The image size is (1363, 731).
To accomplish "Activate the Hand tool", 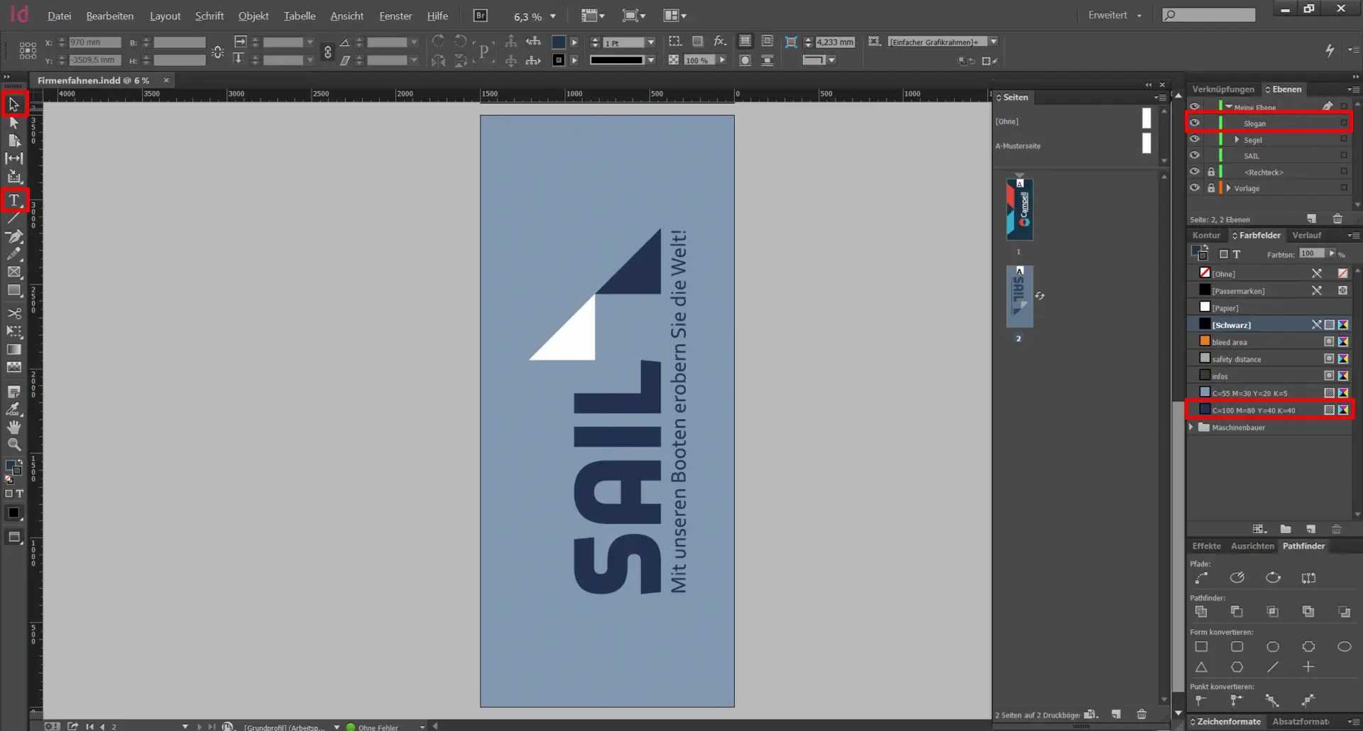I will click(x=13, y=427).
